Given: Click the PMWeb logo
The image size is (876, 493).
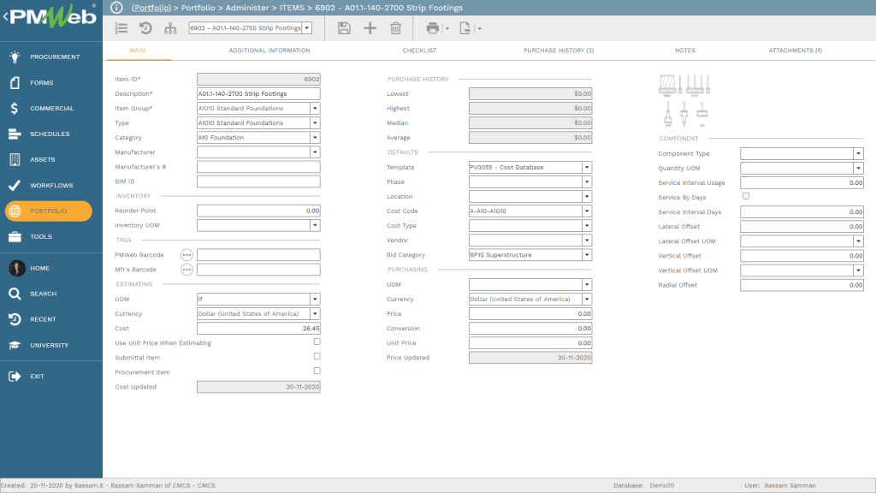Looking at the screenshot, I should [x=52, y=17].
